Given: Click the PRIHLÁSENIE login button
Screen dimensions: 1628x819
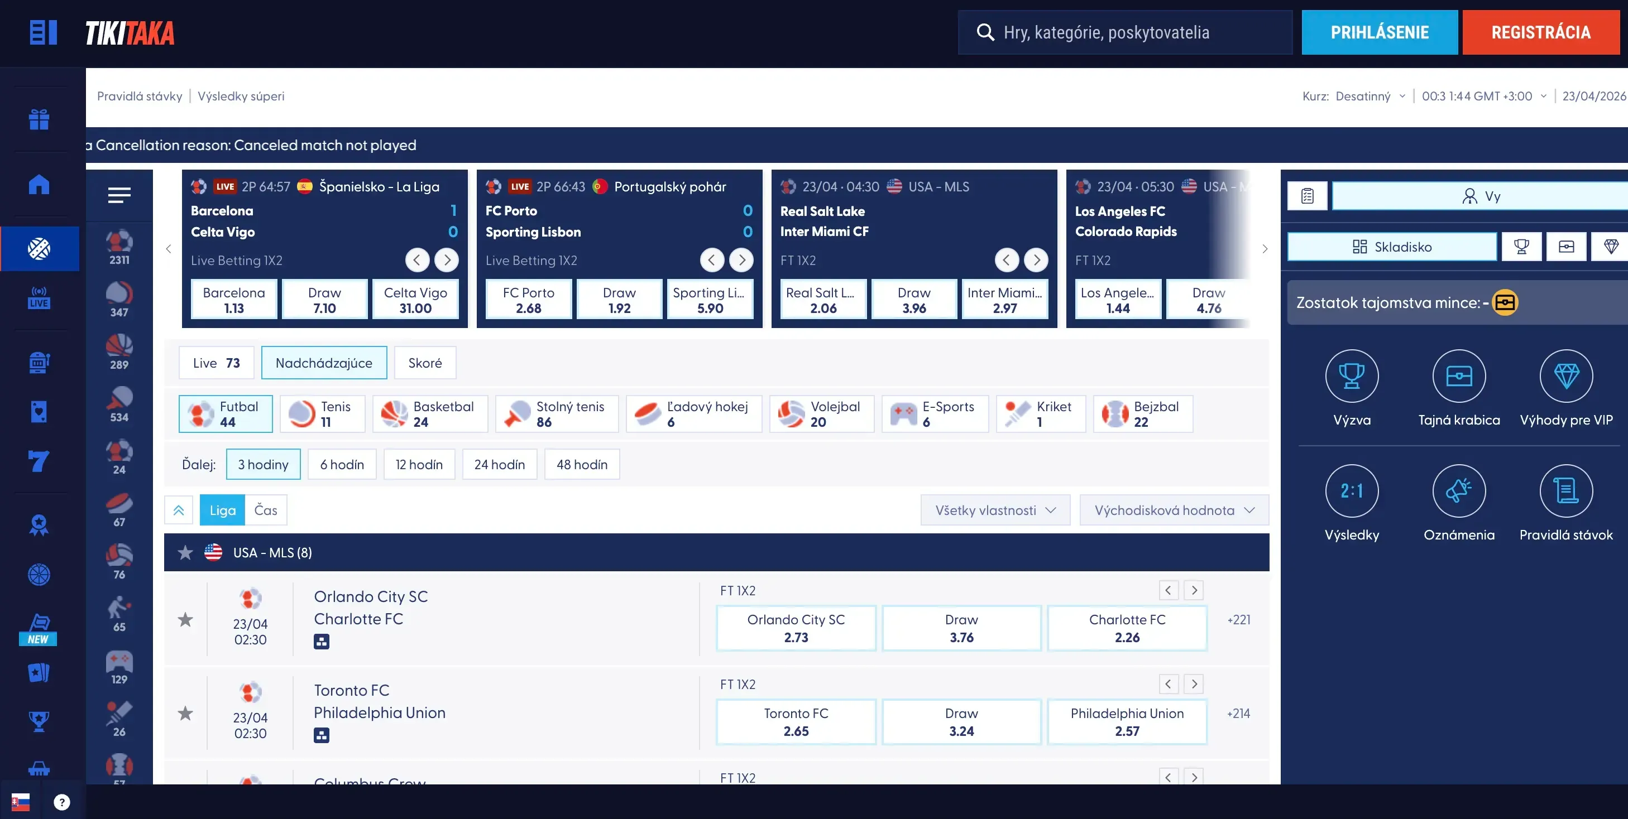Looking at the screenshot, I should coord(1379,32).
